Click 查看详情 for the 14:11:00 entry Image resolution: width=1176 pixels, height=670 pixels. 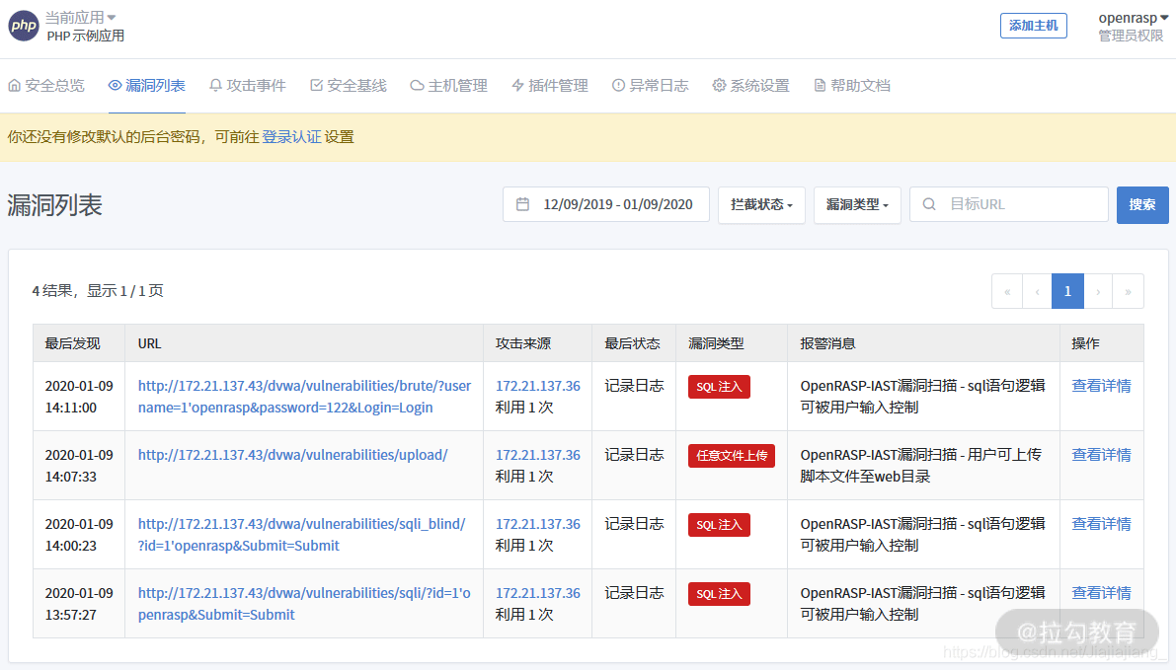click(1101, 386)
